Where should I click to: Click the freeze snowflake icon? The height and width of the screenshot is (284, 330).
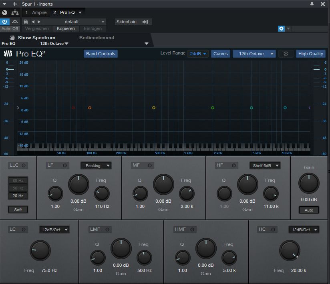pos(286,54)
